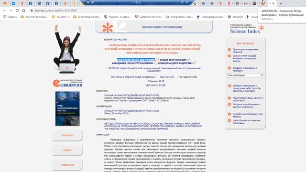Click arrow icon beside Просмотреть содержание сборника
The height and width of the screenshot is (172, 306).
pos(229,50)
